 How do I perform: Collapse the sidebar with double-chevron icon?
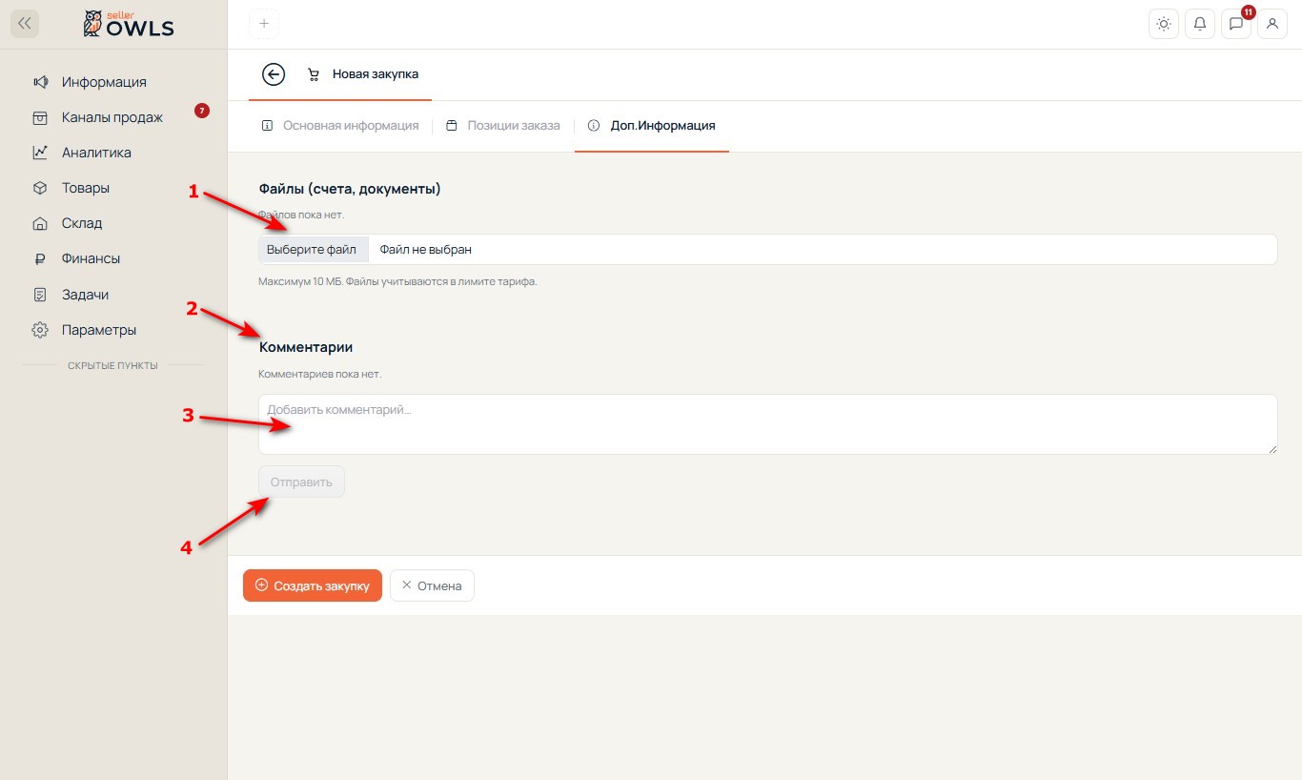coord(25,24)
